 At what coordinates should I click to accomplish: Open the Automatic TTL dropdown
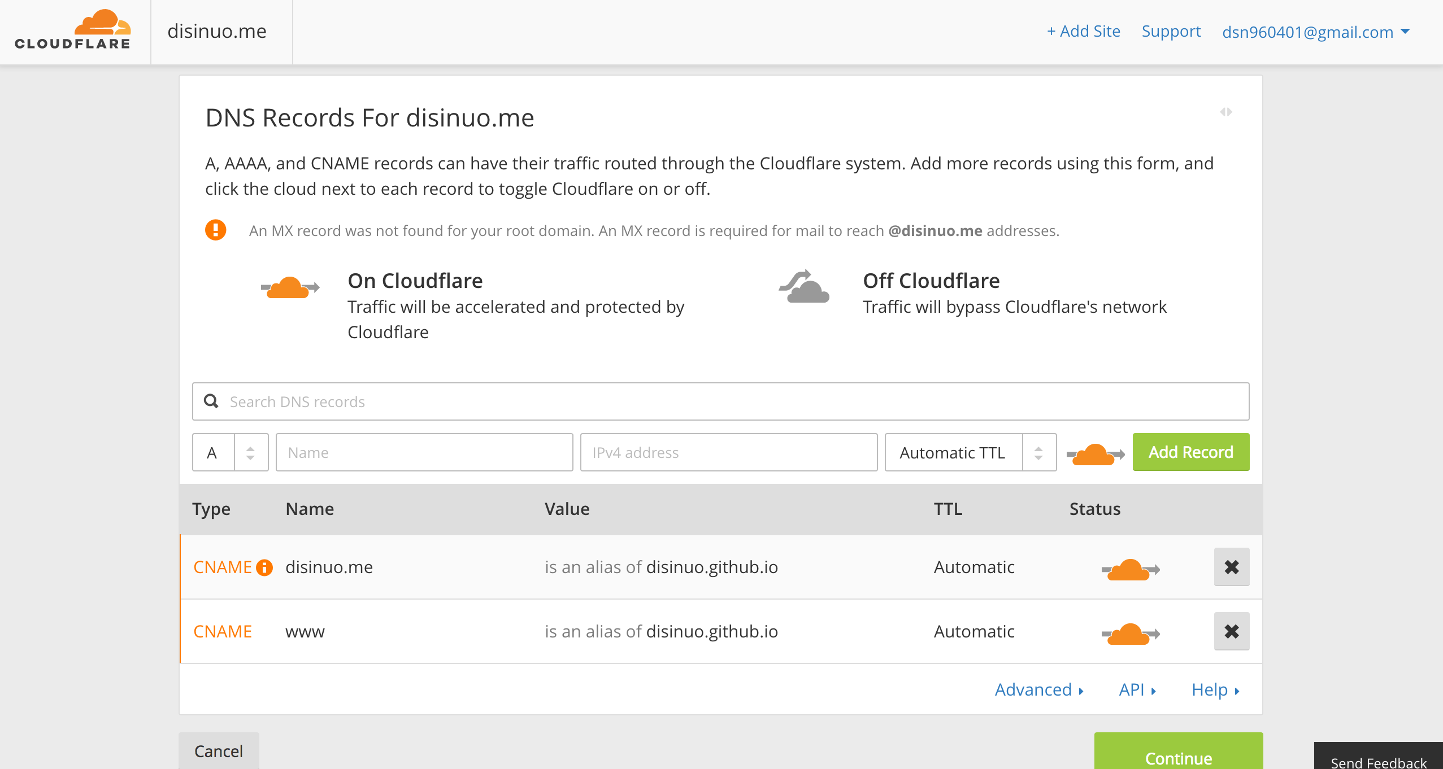tap(971, 452)
